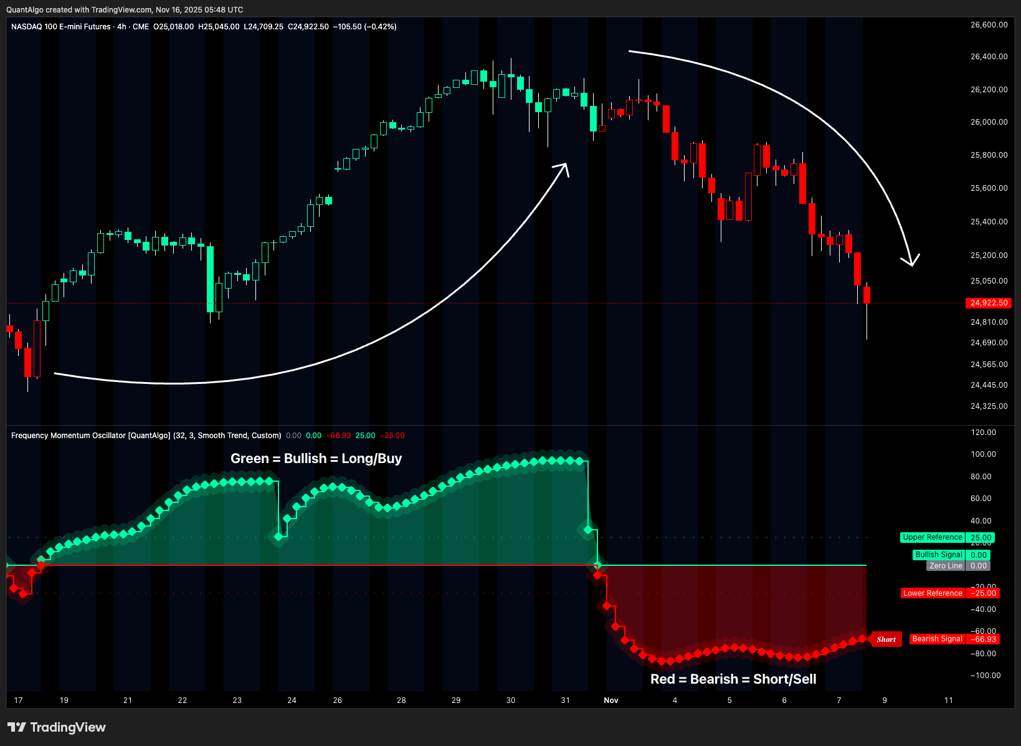Click the −100.00 oscillator axis label

pos(985,676)
